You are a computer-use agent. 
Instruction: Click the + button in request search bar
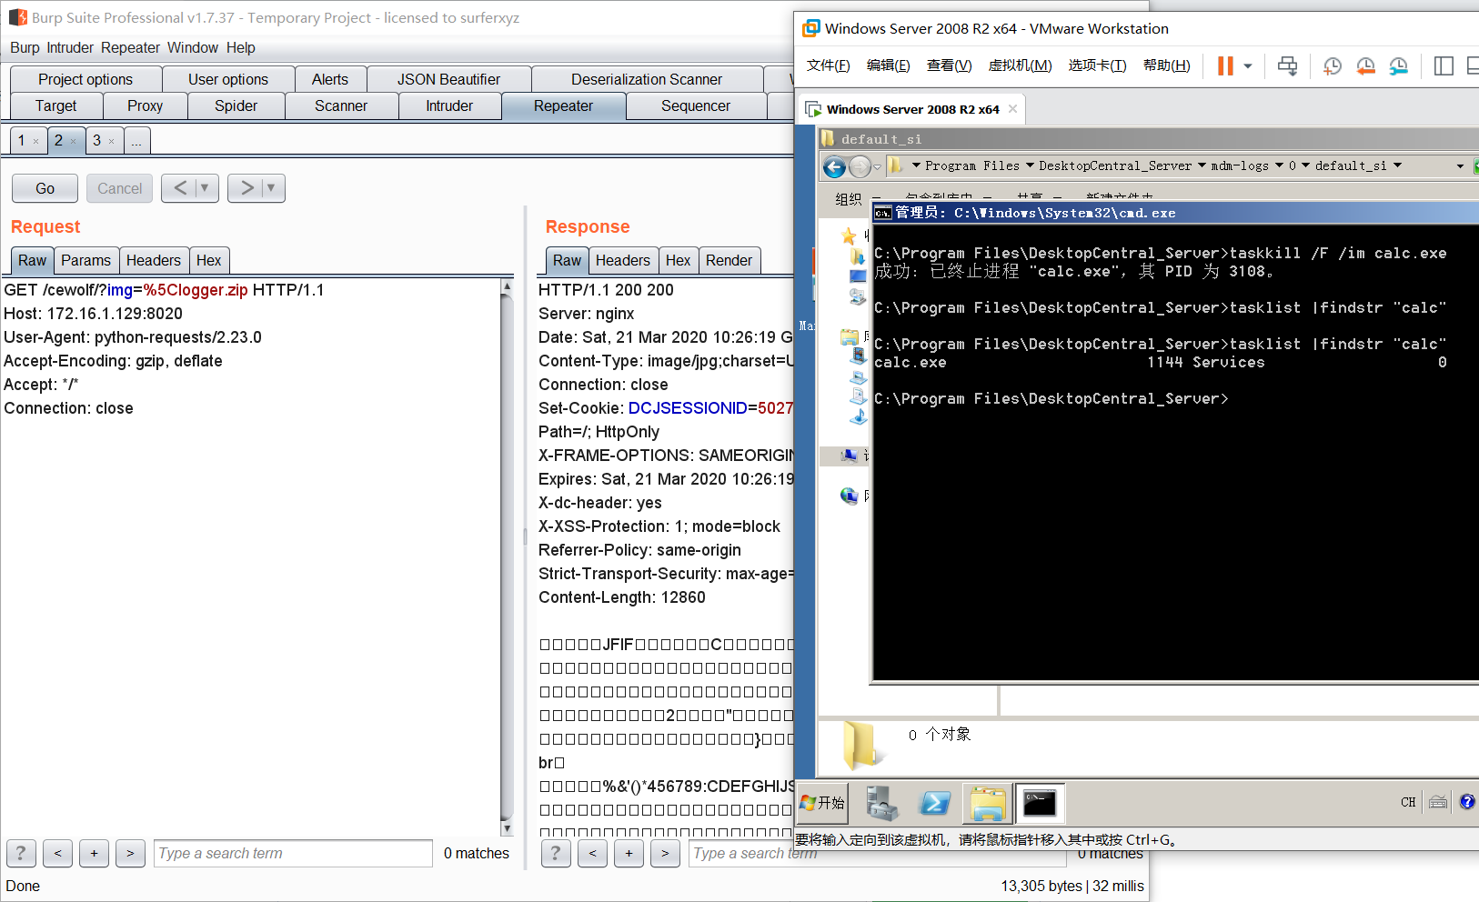[94, 853]
